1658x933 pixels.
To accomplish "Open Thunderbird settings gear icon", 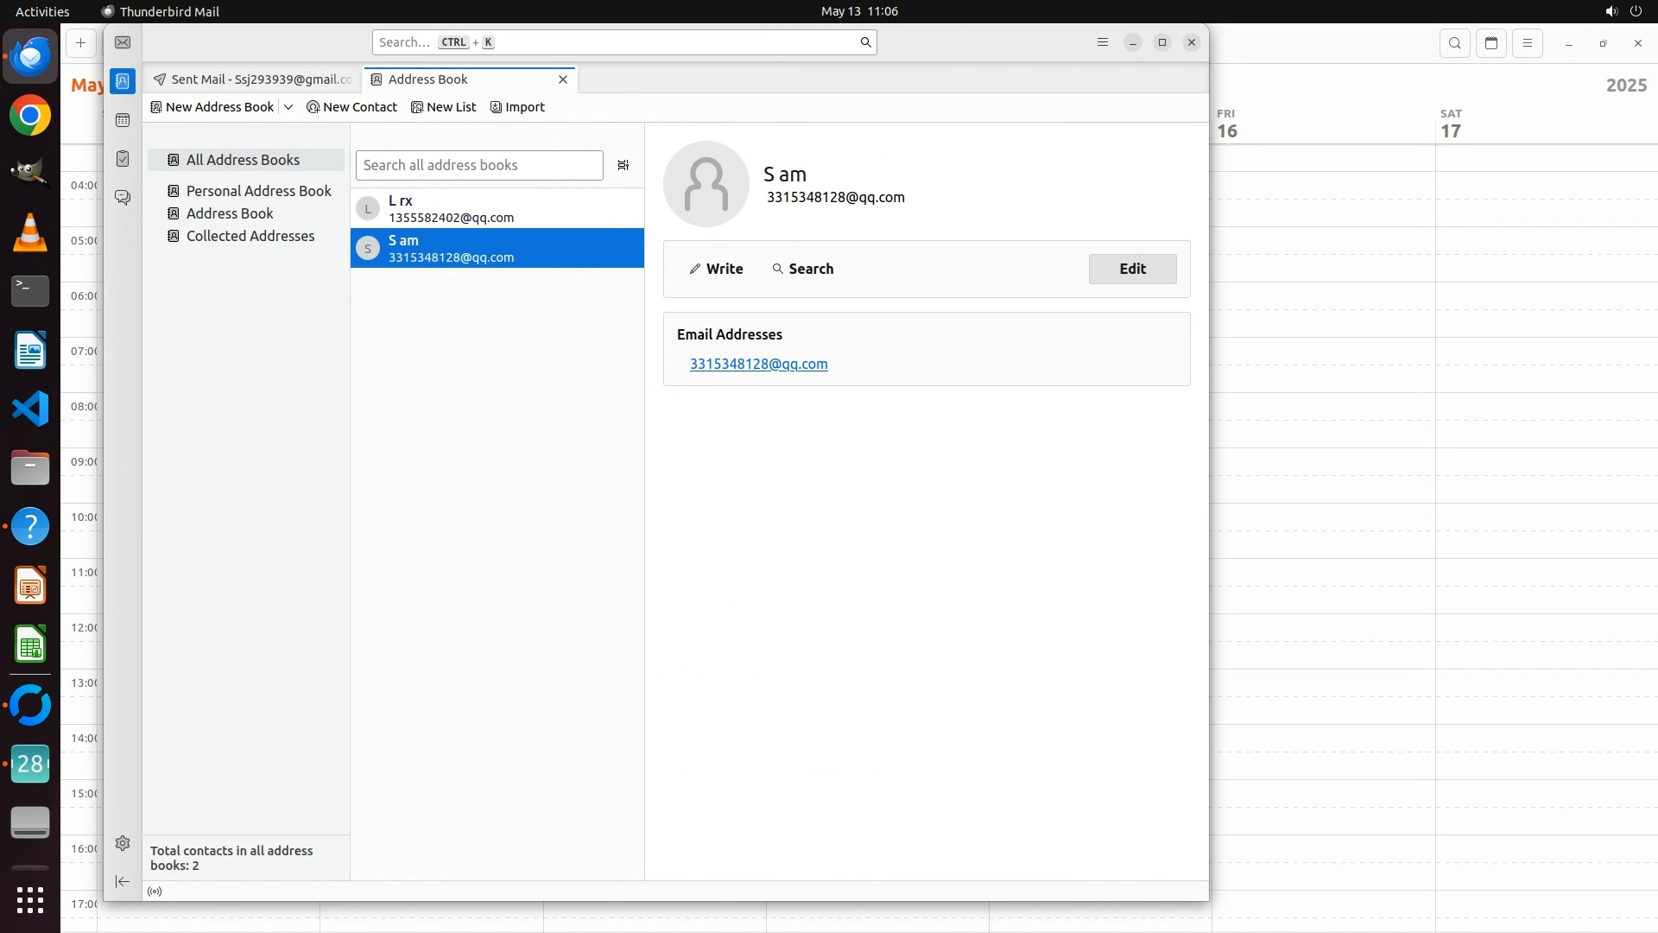I will tap(123, 843).
